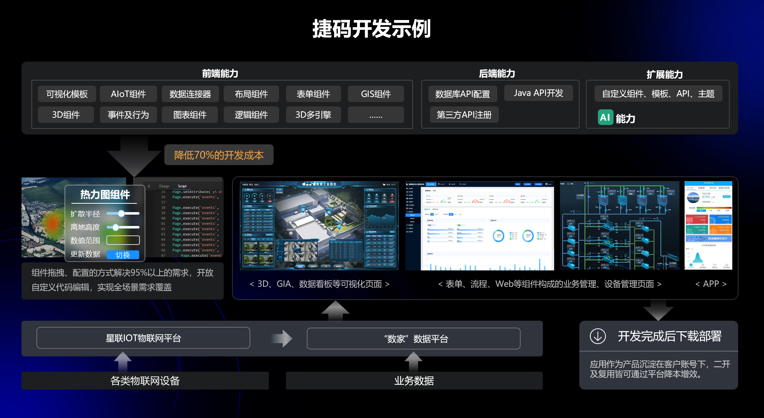Click the 离地高度 slider handle
This screenshot has width=764, height=418.
[x=115, y=227]
